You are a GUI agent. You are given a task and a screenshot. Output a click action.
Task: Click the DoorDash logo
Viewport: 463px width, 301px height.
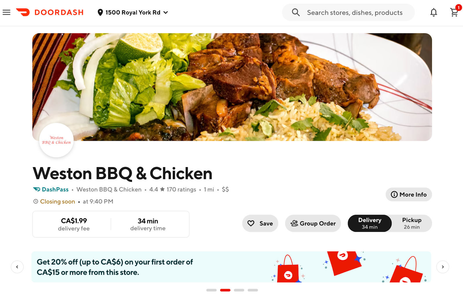point(50,12)
